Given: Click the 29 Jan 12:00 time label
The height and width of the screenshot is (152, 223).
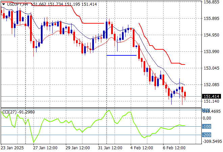Looking at the screenshot, I should click(x=78, y=148).
